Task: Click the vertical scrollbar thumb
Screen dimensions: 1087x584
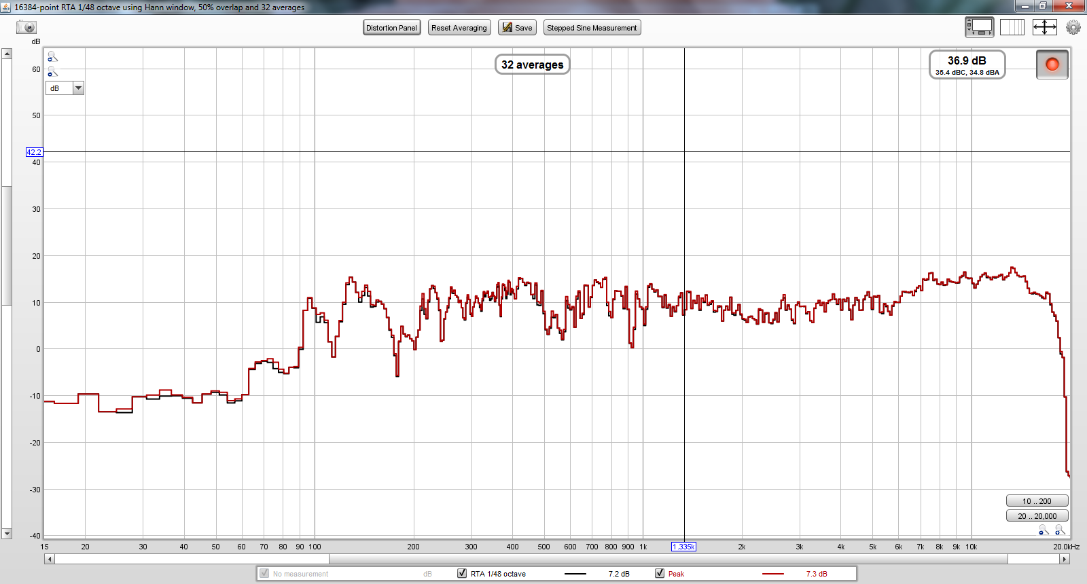Action: [x=7, y=245]
